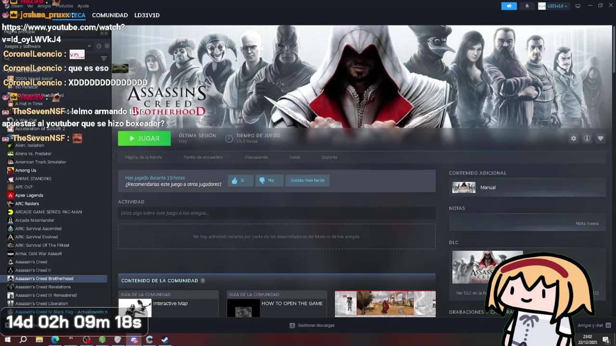
Task: Open the Ayuda menu
Action: pyautogui.click(x=83, y=6)
